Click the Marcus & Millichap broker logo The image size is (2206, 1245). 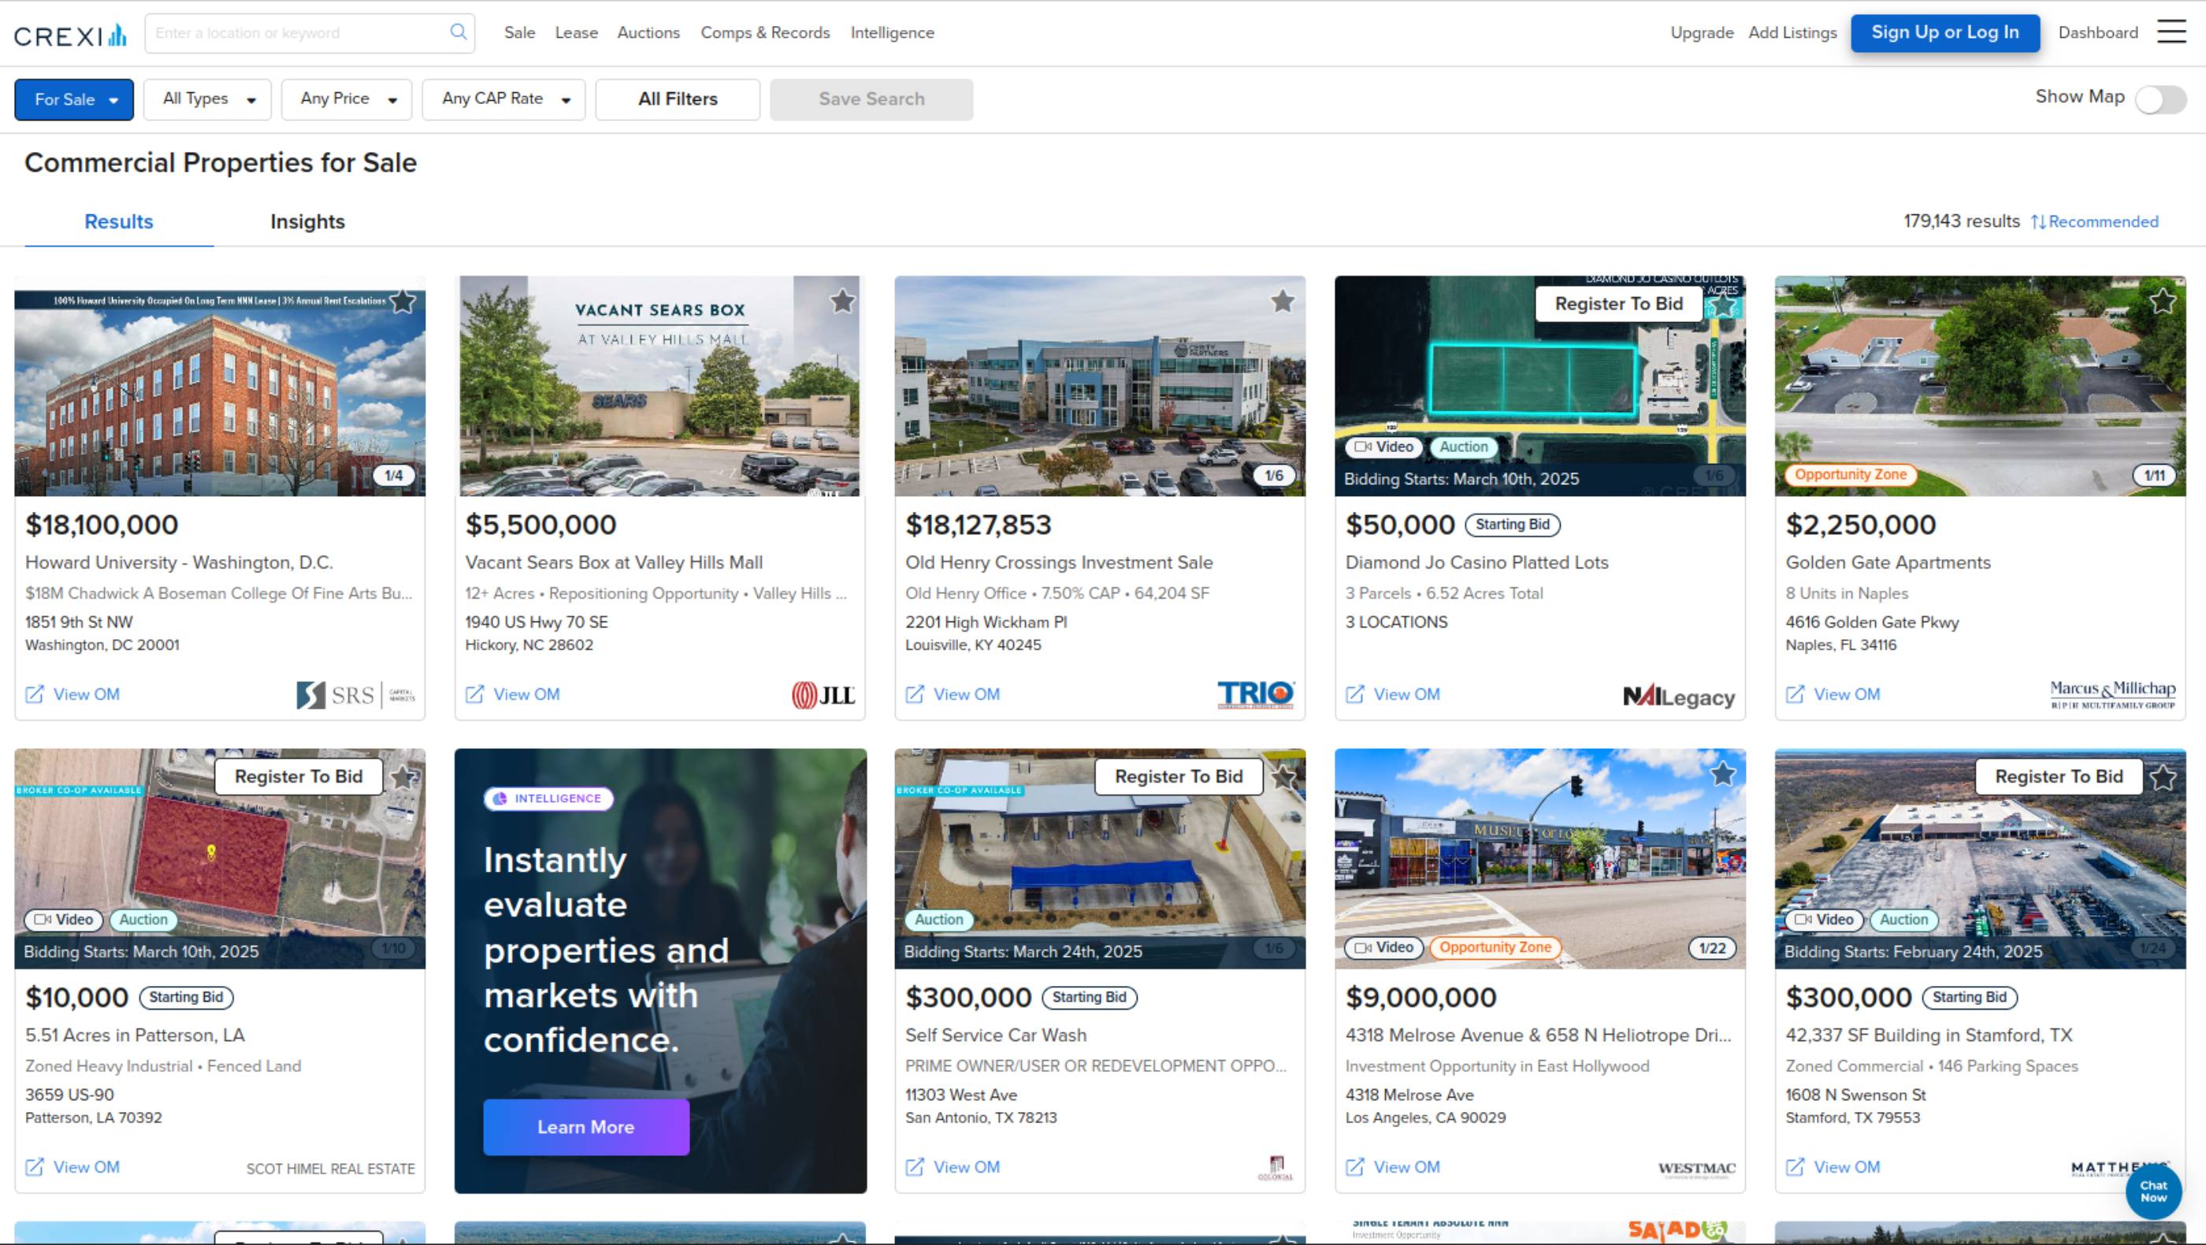[x=2113, y=694]
